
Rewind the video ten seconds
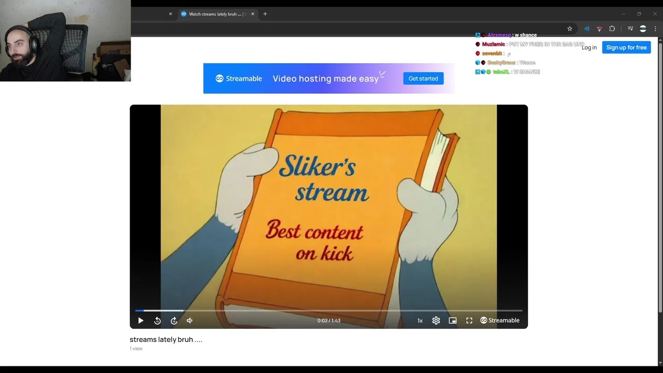pos(157,321)
